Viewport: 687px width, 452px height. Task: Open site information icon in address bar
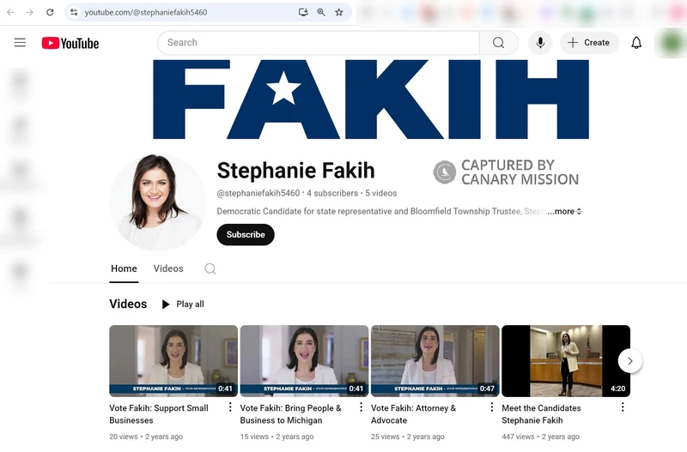tap(74, 12)
